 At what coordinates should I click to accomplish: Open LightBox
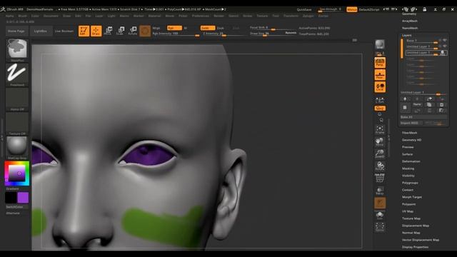(x=41, y=31)
